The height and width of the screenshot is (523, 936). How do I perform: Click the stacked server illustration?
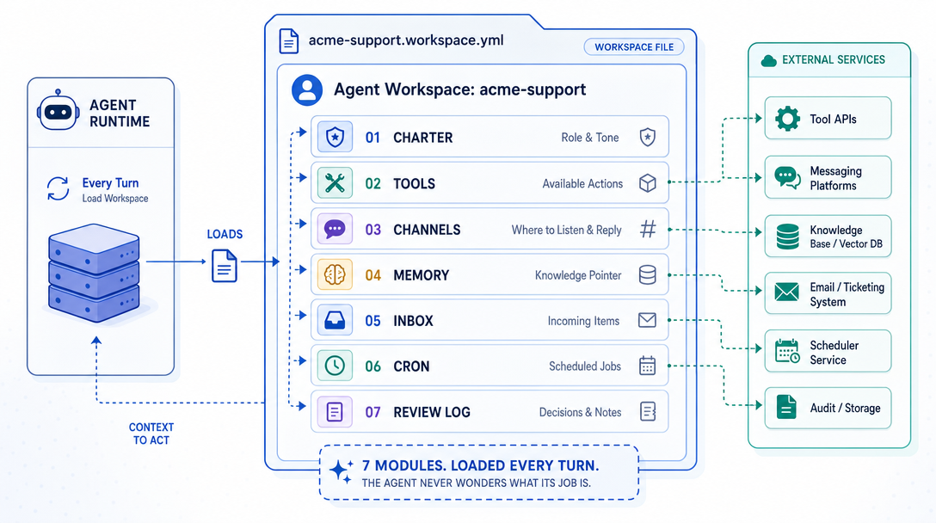click(95, 273)
